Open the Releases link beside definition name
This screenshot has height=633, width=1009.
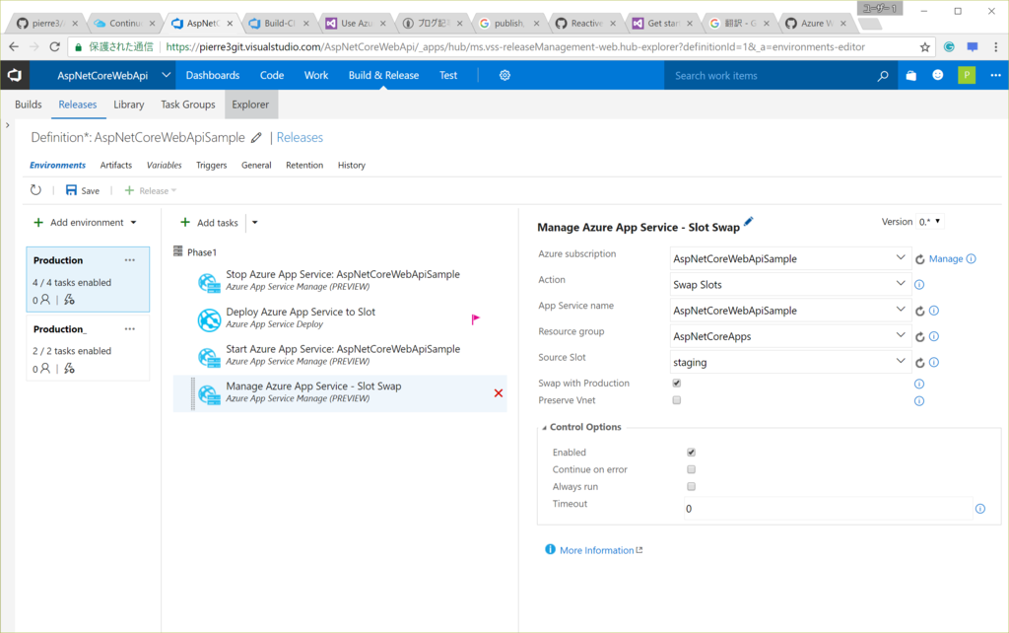coord(300,137)
